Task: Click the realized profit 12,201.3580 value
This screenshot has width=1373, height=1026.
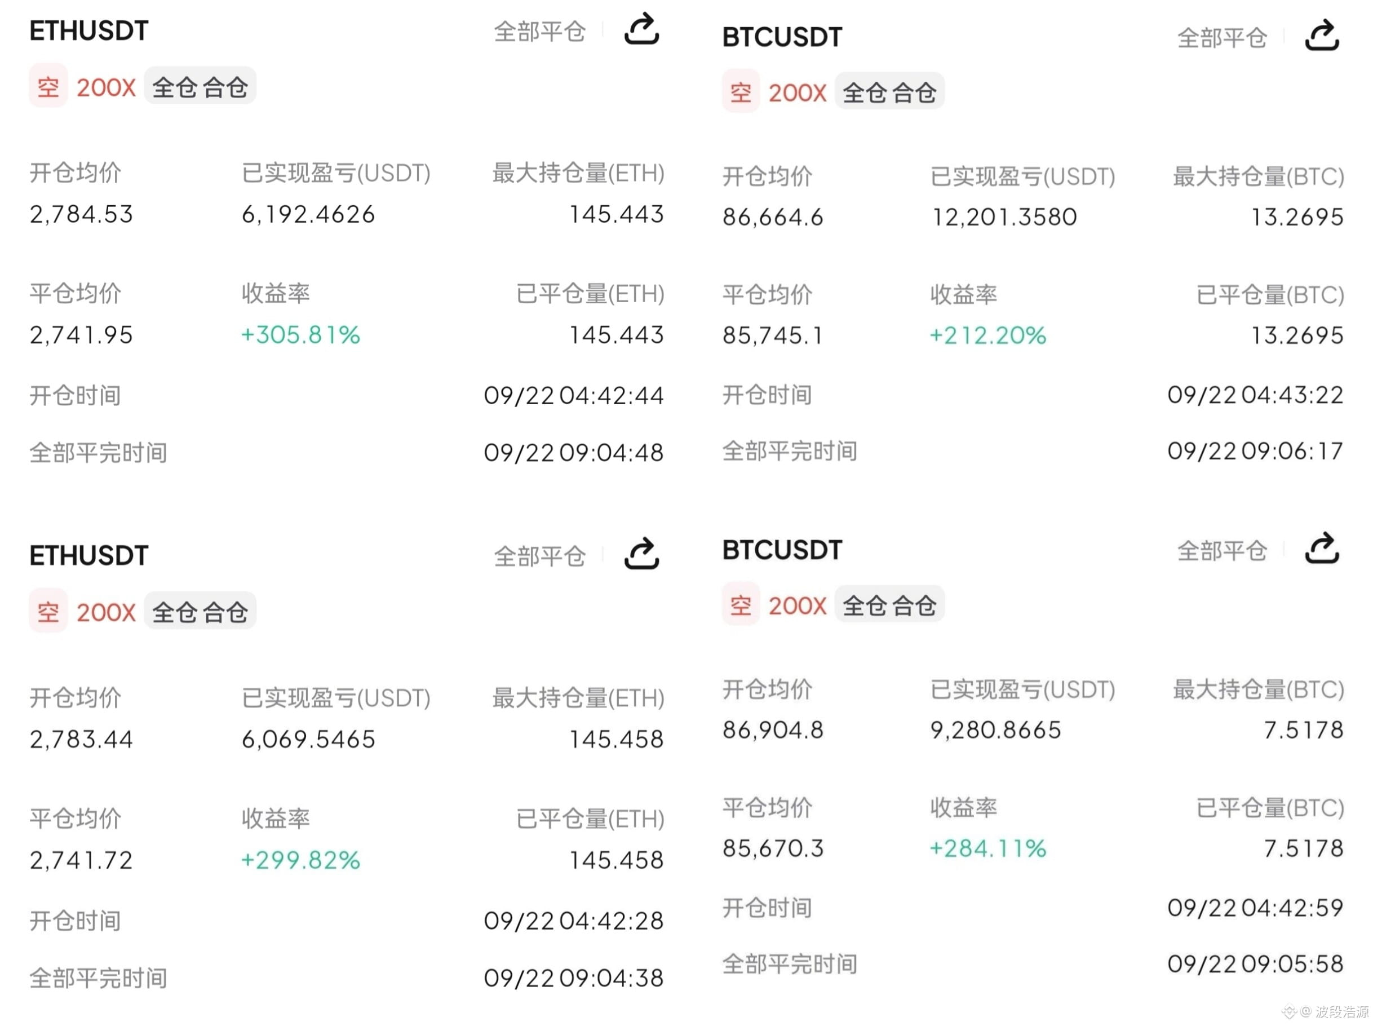Action: click(x=1004, y=216)
